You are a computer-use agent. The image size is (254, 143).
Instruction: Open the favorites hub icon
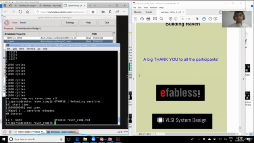(103, 12)
